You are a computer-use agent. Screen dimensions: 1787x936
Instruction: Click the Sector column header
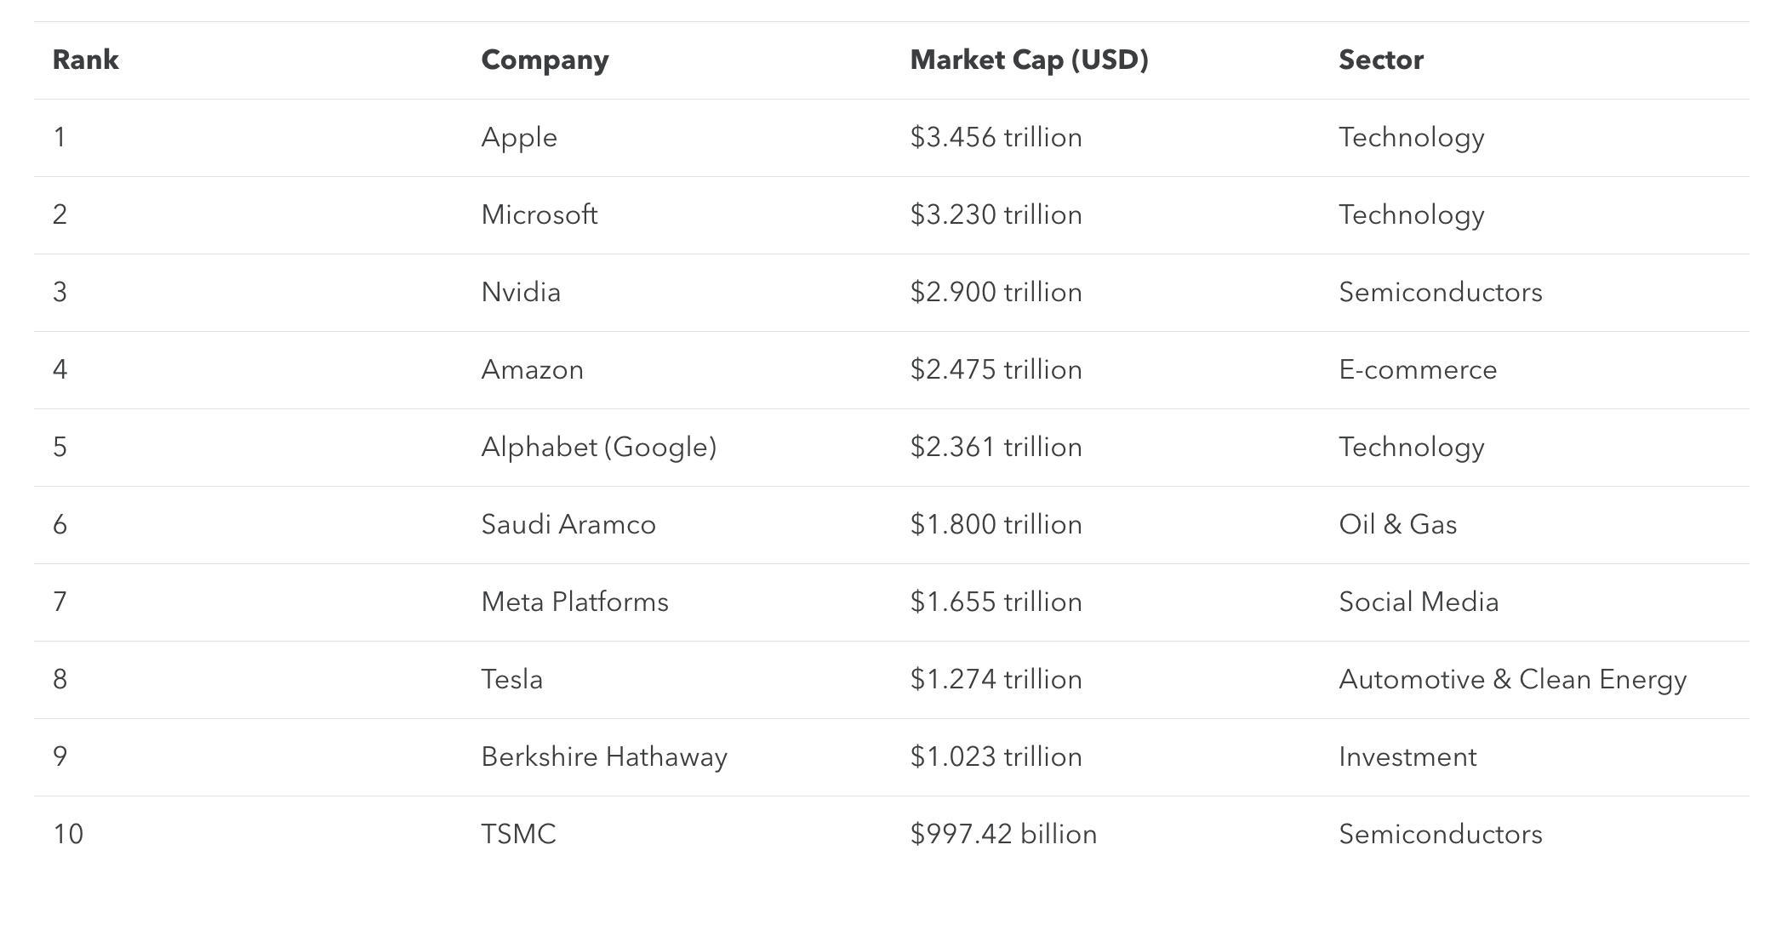(1380, 60)
